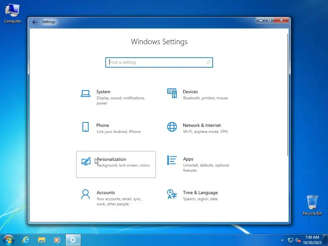The height and width of the screenshot is (246, 328).
Task: Select the Recycle Bin desktop icon
Action: [312, 205]
